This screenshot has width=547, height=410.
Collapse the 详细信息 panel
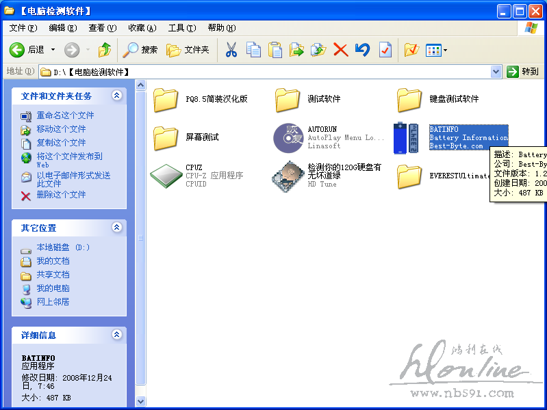(117, 335)
